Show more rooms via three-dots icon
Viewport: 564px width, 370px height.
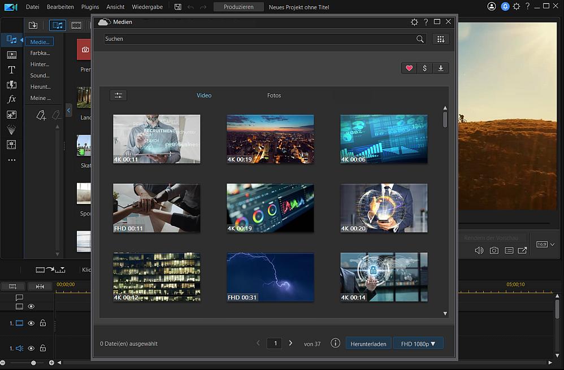(11, 160)
